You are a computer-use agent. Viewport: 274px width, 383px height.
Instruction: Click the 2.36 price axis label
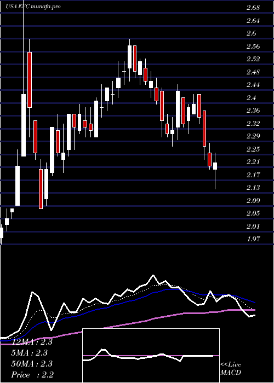(253, 111)
